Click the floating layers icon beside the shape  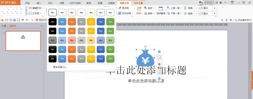159,79
